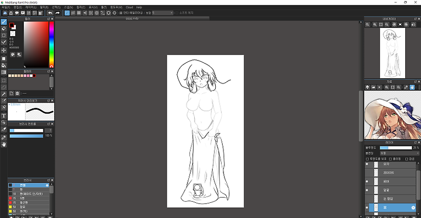Open the Layer menu (레이어)
Viewport: 421px width, 218px height.
click(x=31, y=8)
